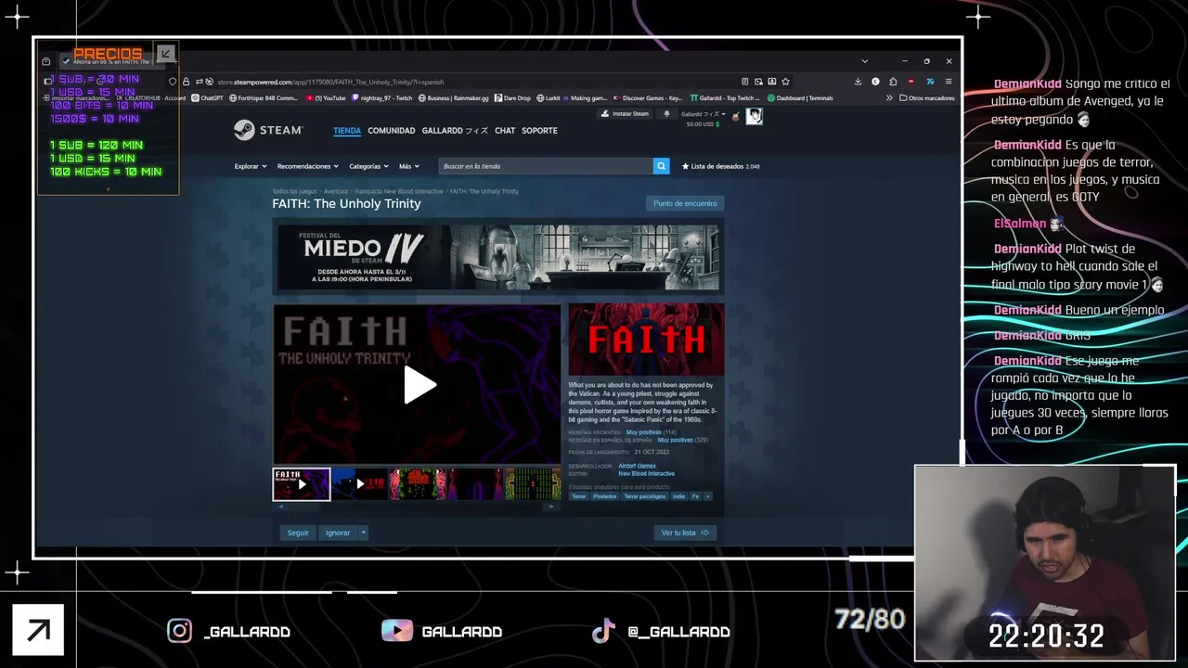This screenshot has height=668, width=1188.
Task: Play the FAITH trailer video
Action: [x=419, y=385]
